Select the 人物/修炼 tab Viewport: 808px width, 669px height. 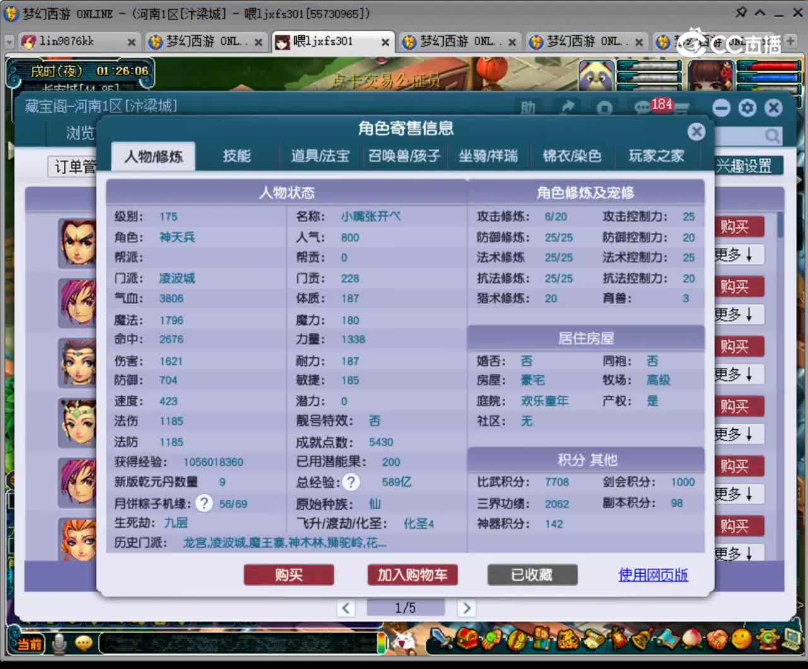click(x=153, y=156)
